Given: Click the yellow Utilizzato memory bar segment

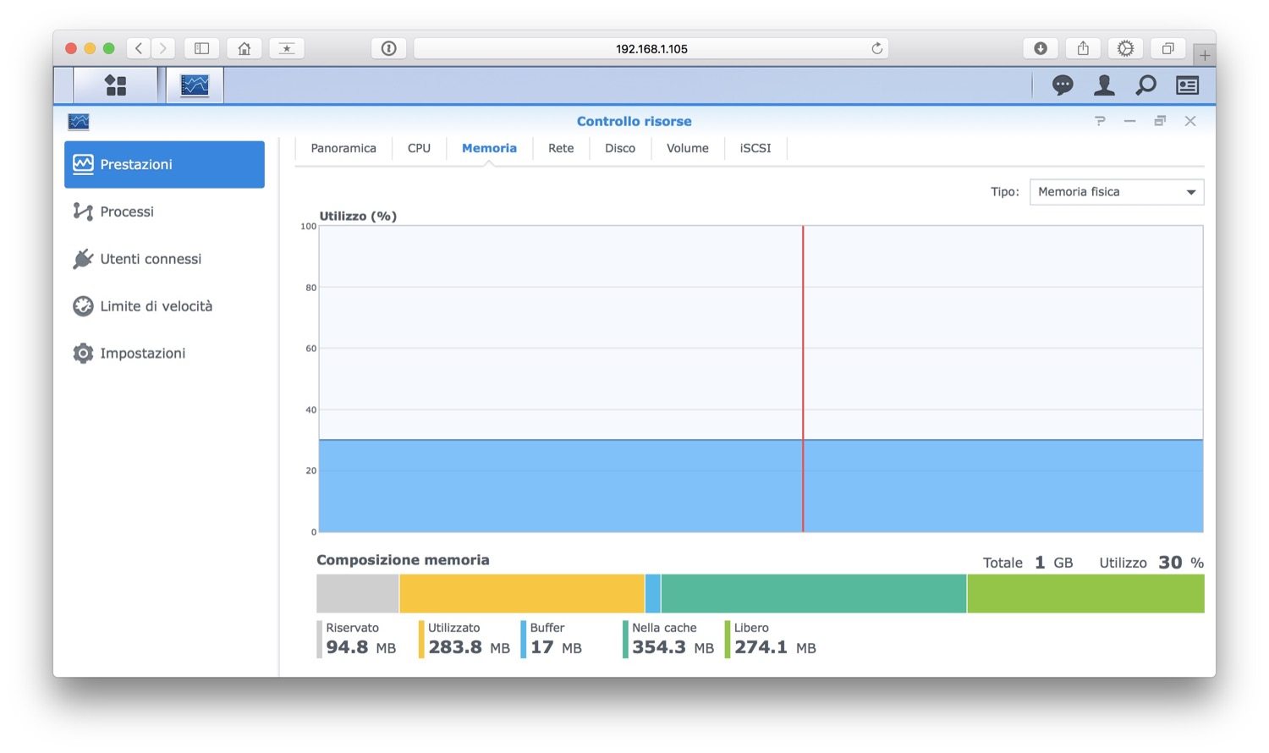Looking at the screenshot, I should point(521,594).
